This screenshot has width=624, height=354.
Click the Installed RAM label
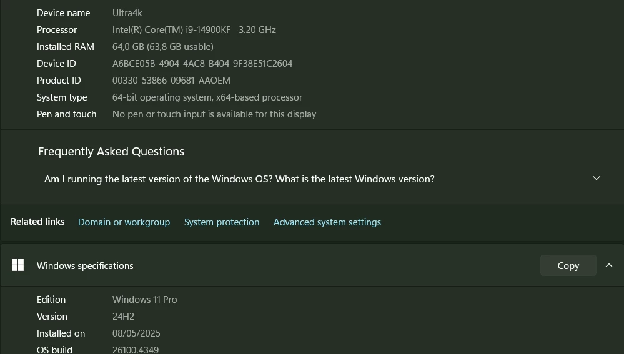66,47
